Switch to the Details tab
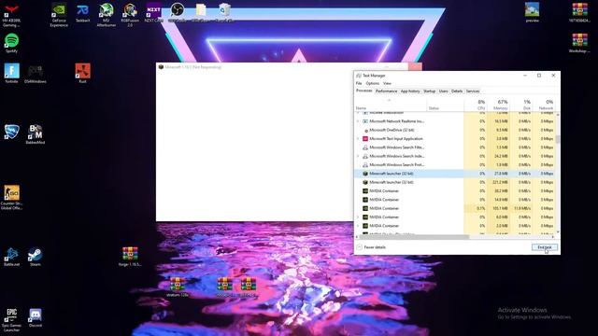598x336 pixels. (x=457, y=91)
